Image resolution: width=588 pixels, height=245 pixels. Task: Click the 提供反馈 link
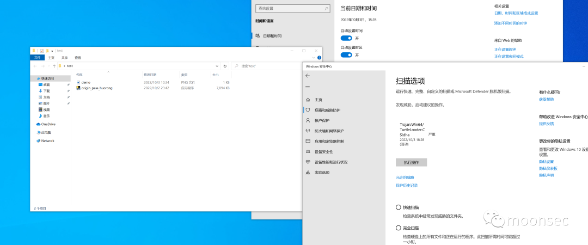[547, 124]
